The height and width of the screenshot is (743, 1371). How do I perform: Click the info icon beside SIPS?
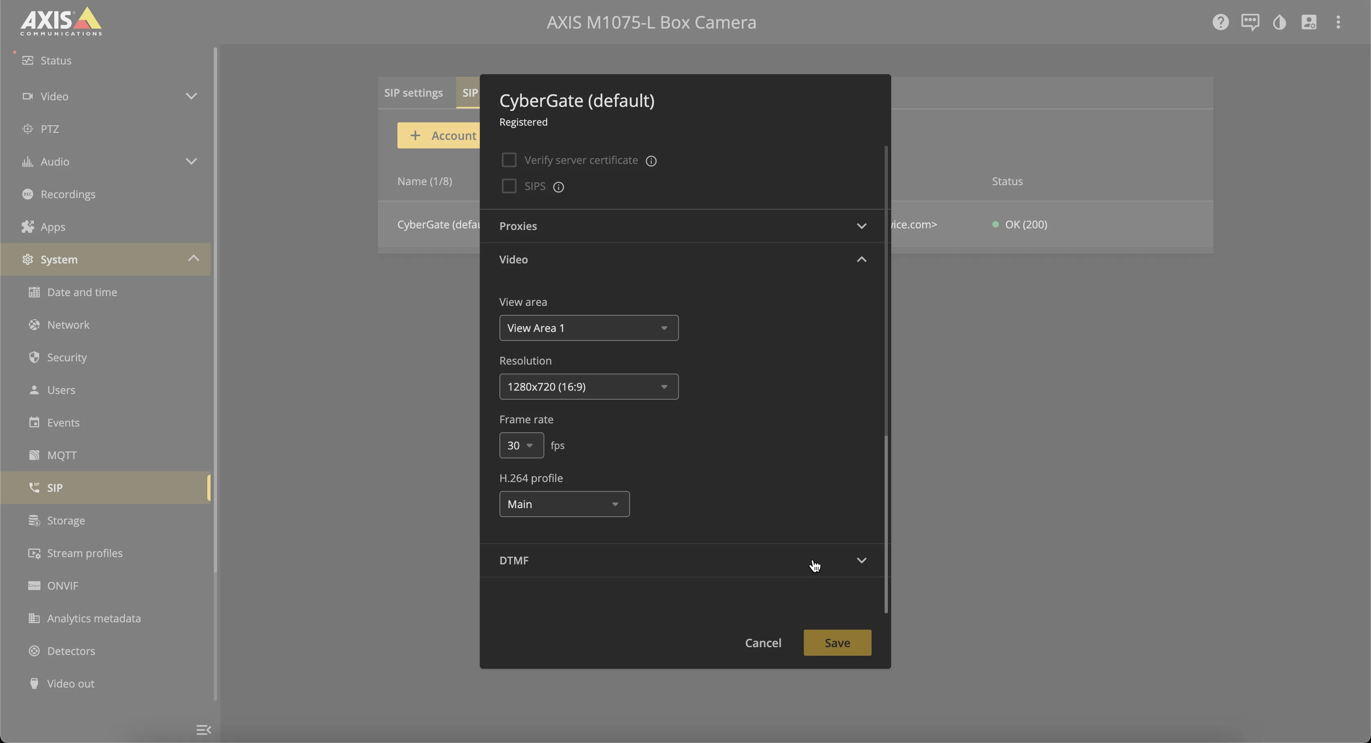pos(558,187)
